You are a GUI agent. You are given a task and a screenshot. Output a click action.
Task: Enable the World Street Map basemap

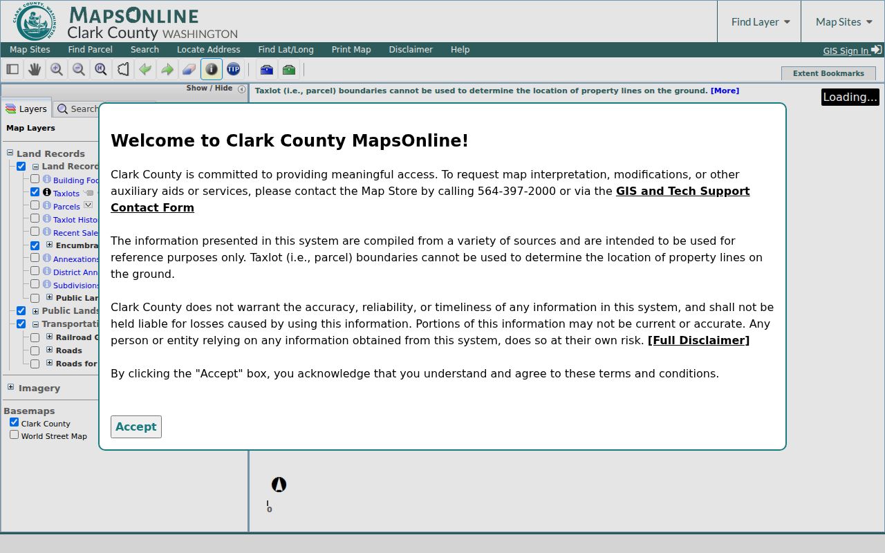tap(14, 435)
